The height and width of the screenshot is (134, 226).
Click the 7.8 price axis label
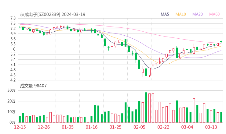tap(13, 18)
